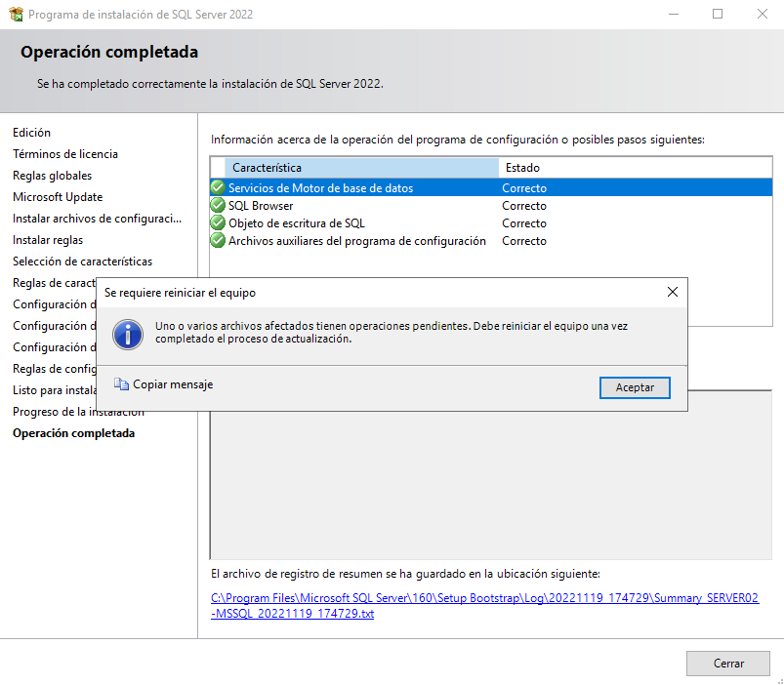
Task: Click green check next to Objeto de escritura de SQL
Action: pyautogui.click(x=217, y=222)
